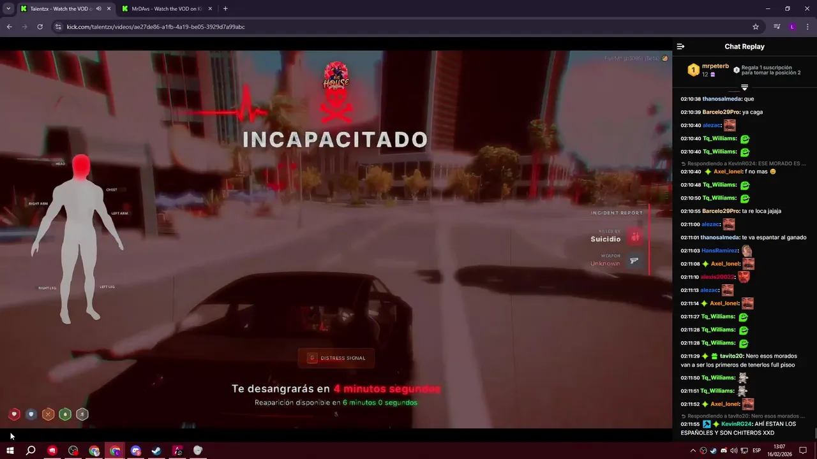Open the browser profile avatar

pyautogui.click(x=792, y=27)
